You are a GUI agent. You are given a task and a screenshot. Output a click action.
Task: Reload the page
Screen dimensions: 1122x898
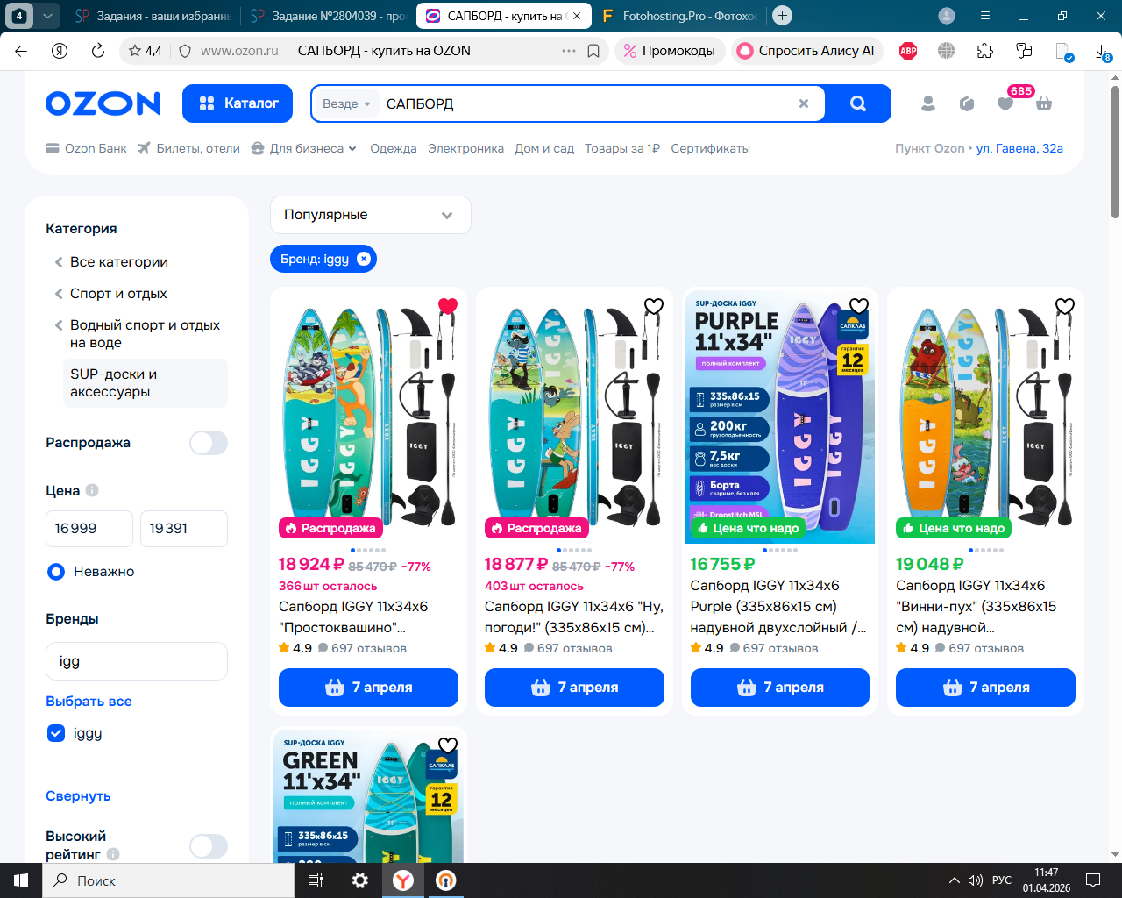(98, 51)
